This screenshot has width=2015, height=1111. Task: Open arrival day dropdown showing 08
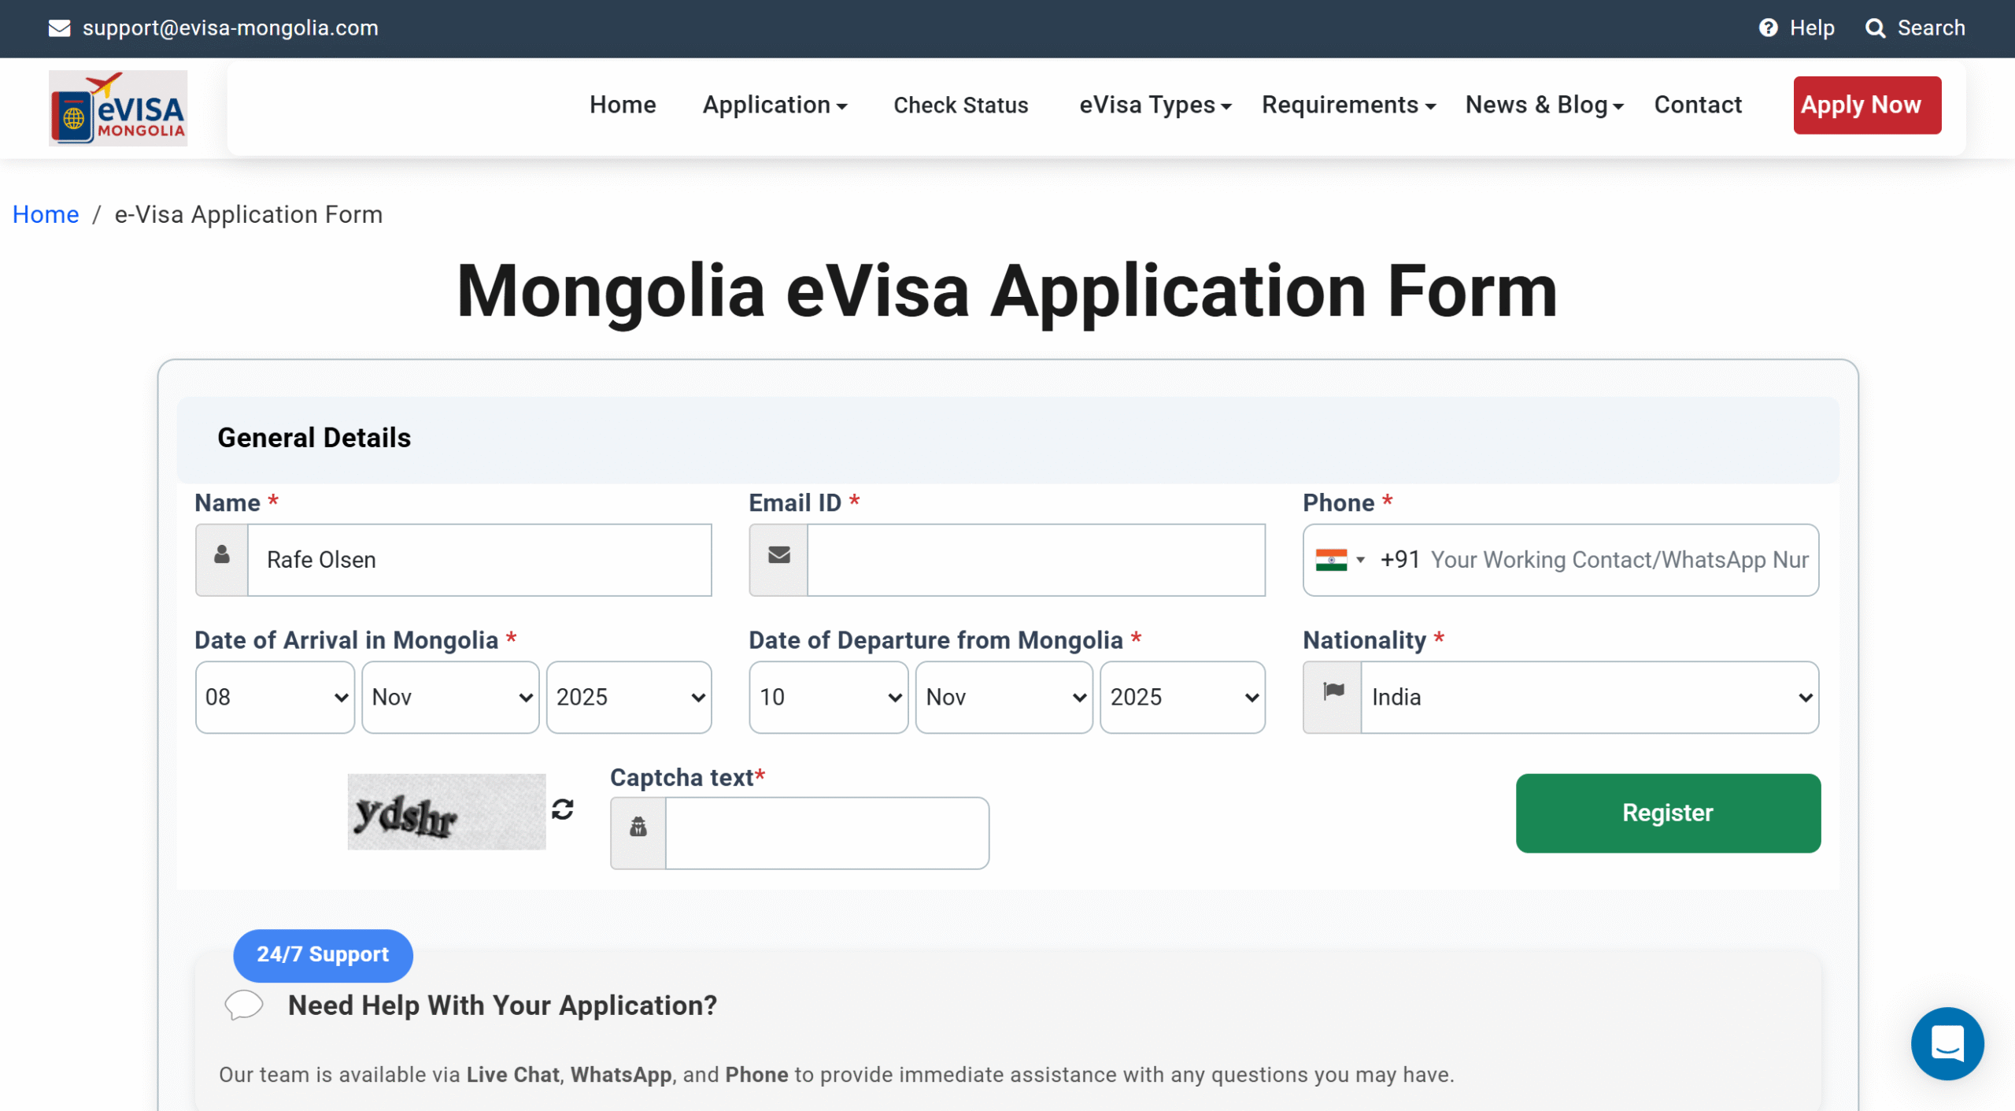(275, 698)
